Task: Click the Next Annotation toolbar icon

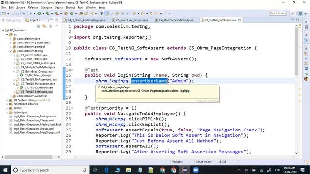Action: 134,14
